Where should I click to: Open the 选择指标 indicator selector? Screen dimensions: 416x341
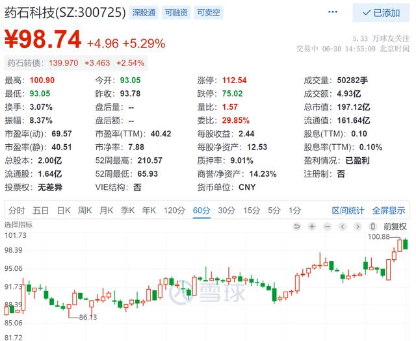pyautogui.click(x=18, y=225)
